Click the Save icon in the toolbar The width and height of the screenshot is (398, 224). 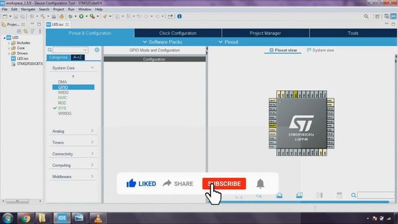point(16,16)
